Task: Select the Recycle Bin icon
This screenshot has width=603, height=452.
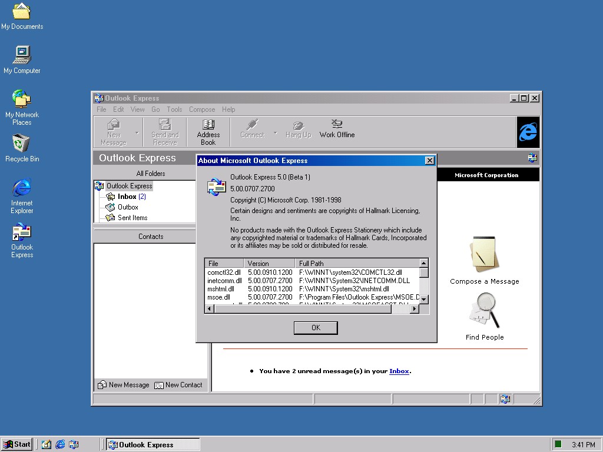Action: [x=22, y=148]
